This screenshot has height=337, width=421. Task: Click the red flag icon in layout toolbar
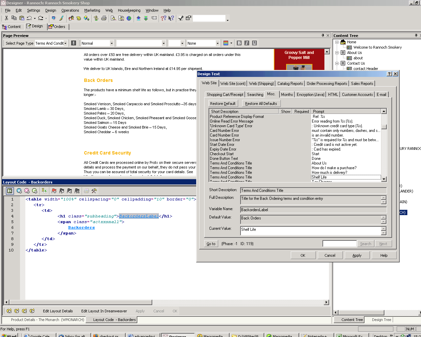click(54, 191)
